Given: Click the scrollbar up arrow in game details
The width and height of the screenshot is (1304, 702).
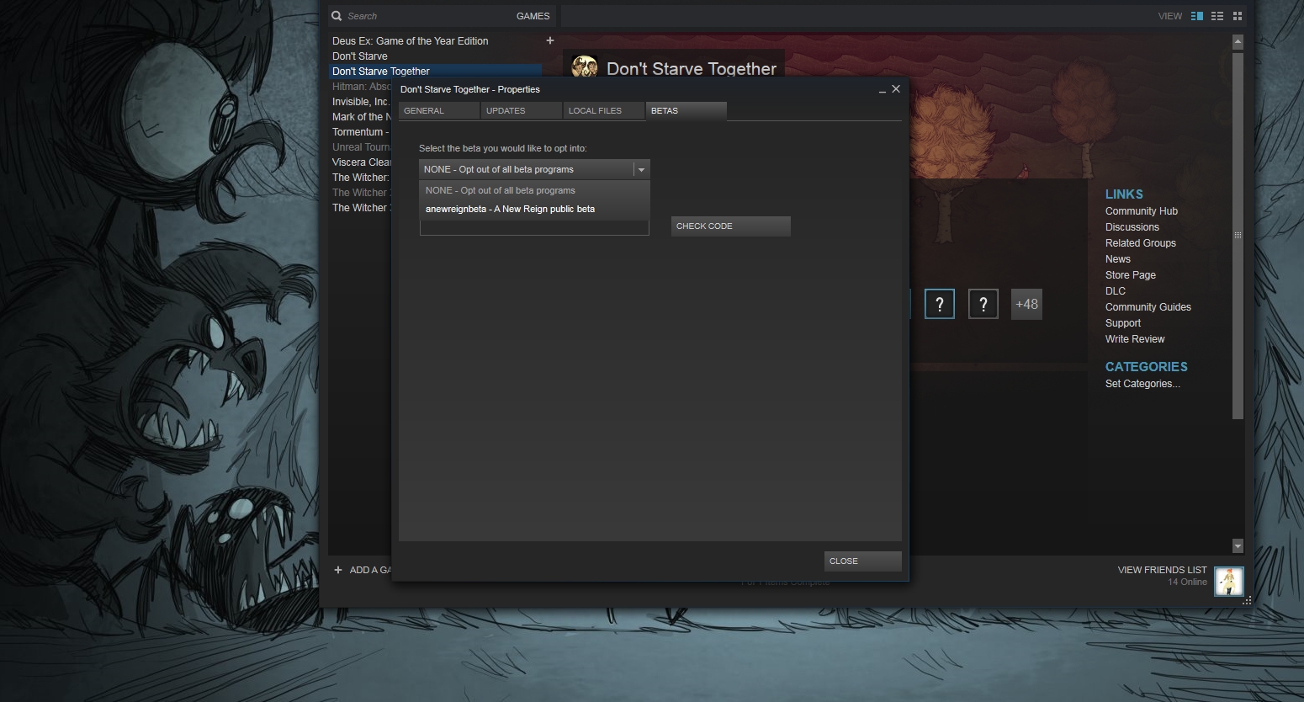Looking at the screenshot, I should 1238,41.
